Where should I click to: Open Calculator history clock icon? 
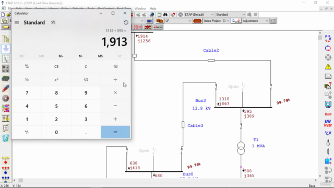(x=126, y=22)
